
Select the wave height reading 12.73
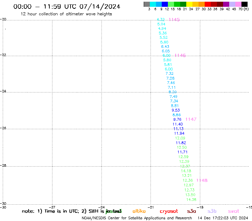190,190
